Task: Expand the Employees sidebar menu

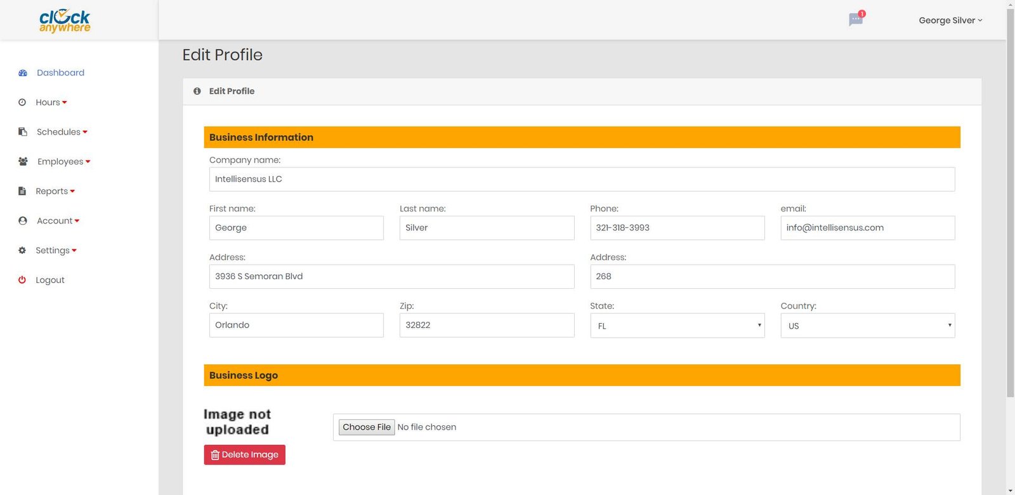Action: (63, 162)
